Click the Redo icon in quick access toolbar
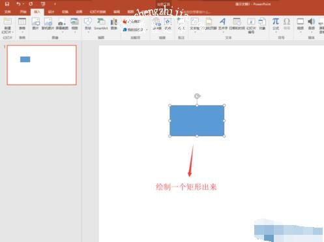324x242 pixels. [x=31, y=4]
